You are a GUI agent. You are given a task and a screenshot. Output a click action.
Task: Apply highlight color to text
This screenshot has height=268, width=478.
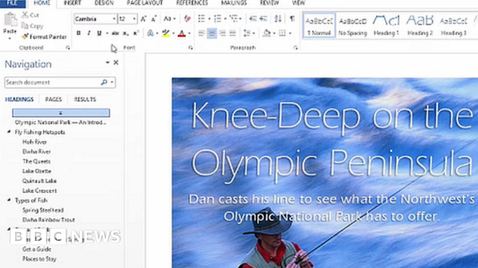[x=165, y=33]
